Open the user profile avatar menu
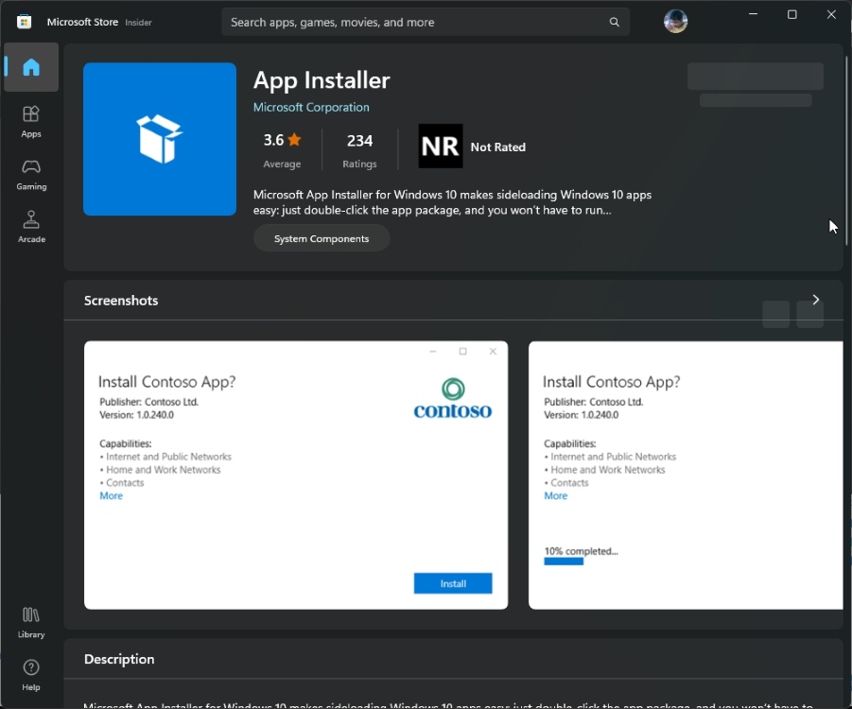Screen dimensions: 852x709 675,21
